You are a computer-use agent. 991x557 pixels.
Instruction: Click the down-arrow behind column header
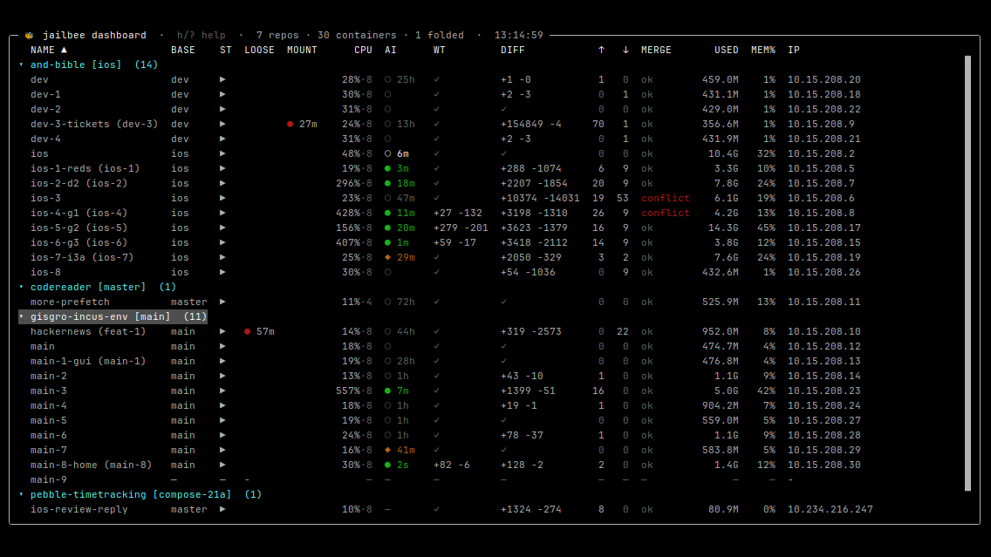click(625, 50)
